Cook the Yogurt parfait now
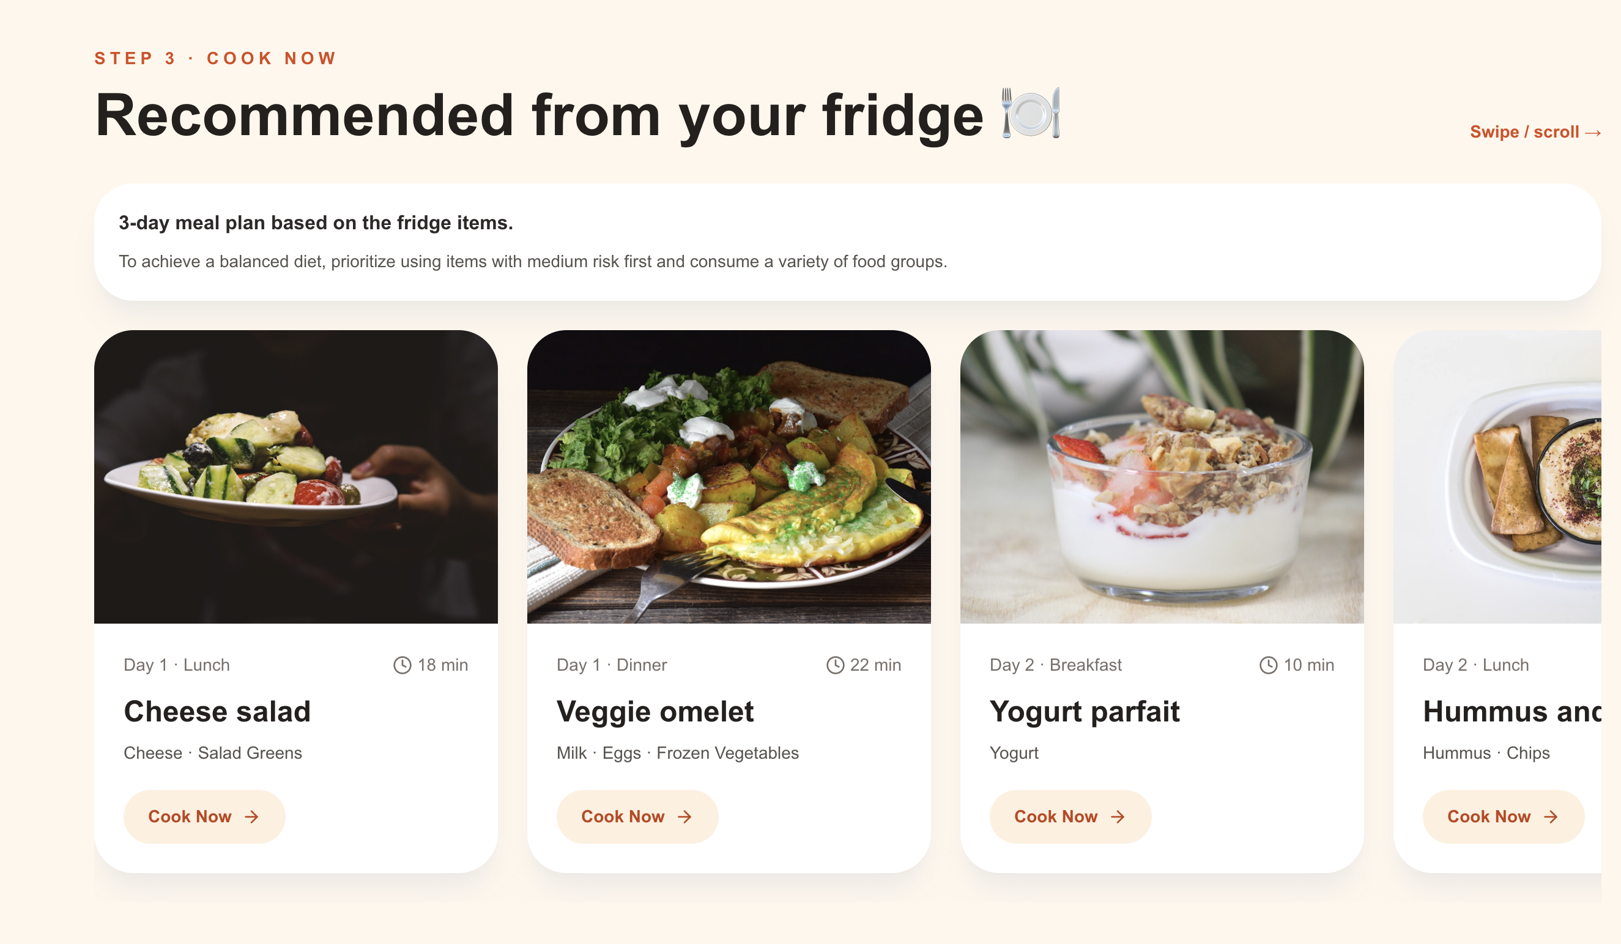This screenshot has width=1621, height=944. (x=1070, y=817)
